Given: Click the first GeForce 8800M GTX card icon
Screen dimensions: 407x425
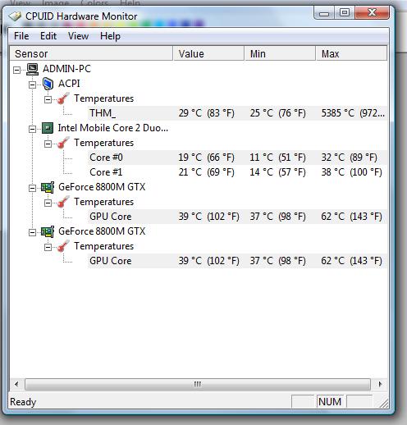Looking at the screenshot, I should 48,187.
